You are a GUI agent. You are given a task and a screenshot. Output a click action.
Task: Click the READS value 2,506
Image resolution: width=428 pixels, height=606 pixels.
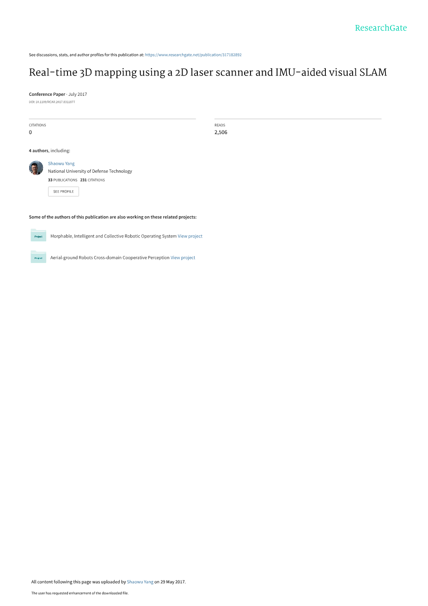point(221,132)
